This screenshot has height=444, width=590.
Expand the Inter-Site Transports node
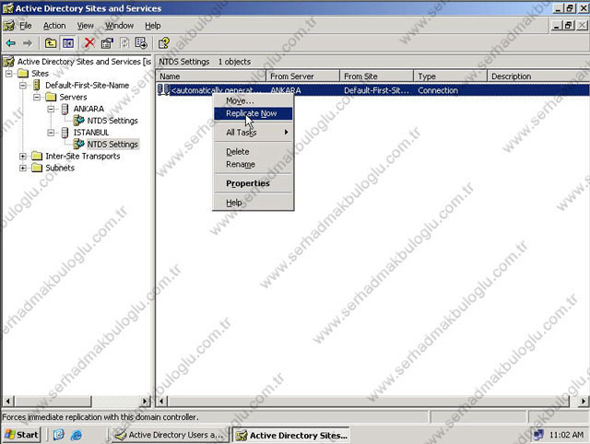click(x=23, y=156)
